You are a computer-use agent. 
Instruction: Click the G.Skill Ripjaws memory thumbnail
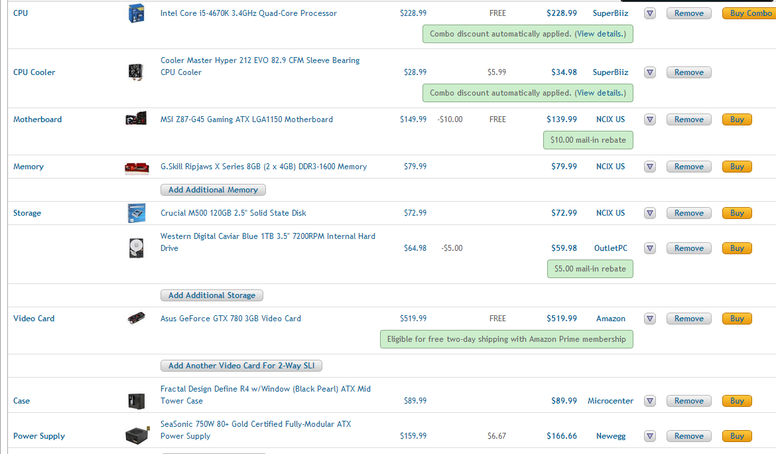click(137, 167)
